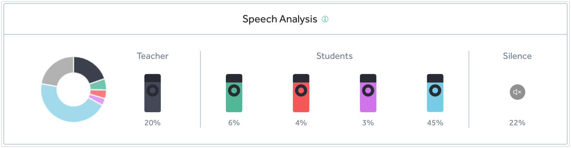The image size is (571, 148).
Task: Click the Students heading
Action: pyautogui.click(x=334, y=56)
